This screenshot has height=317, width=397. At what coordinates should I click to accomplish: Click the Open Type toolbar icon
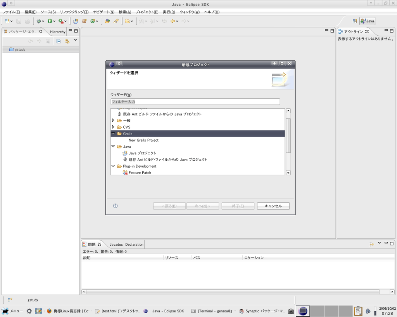tap(107, 21)
